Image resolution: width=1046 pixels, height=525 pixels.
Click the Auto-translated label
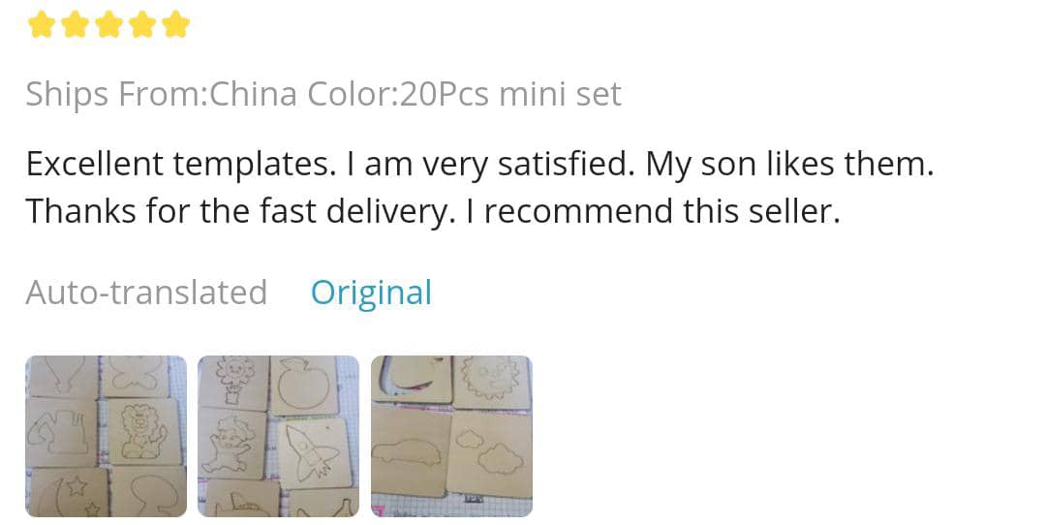point(146,293)
